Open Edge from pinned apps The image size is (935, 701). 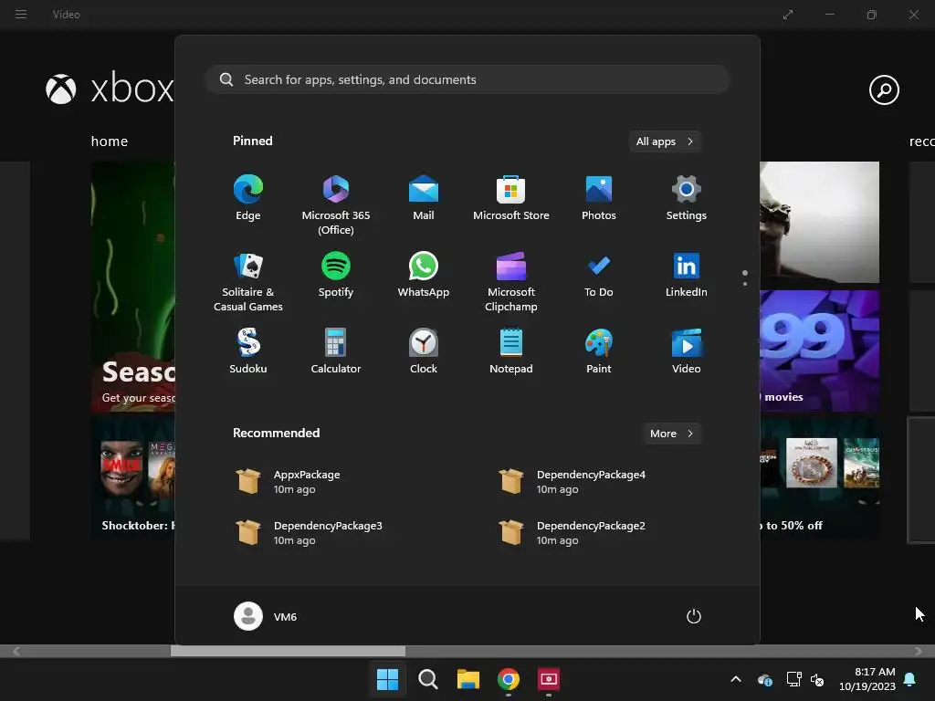pyautogui.click(x=248, y=198)
